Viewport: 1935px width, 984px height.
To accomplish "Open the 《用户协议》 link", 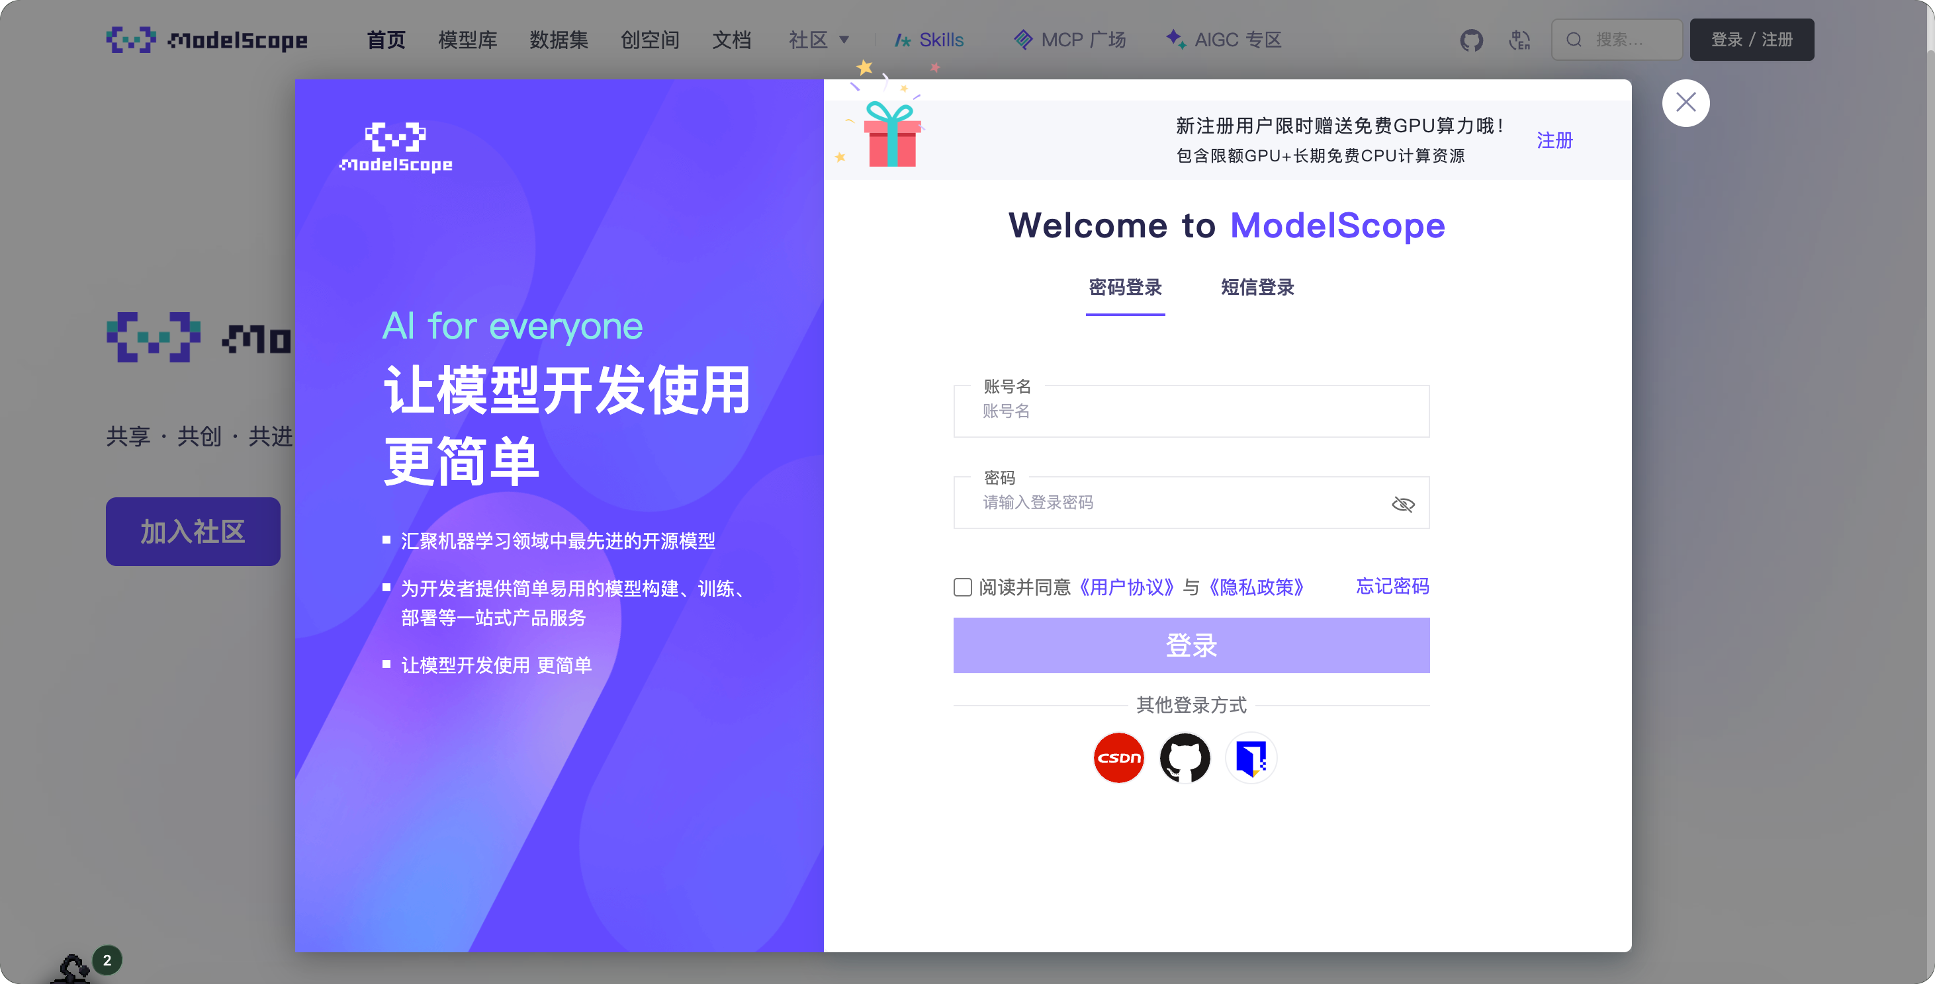I will click(1126, 587).
